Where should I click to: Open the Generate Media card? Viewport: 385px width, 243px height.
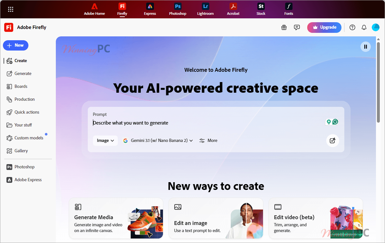coord(116,218)
